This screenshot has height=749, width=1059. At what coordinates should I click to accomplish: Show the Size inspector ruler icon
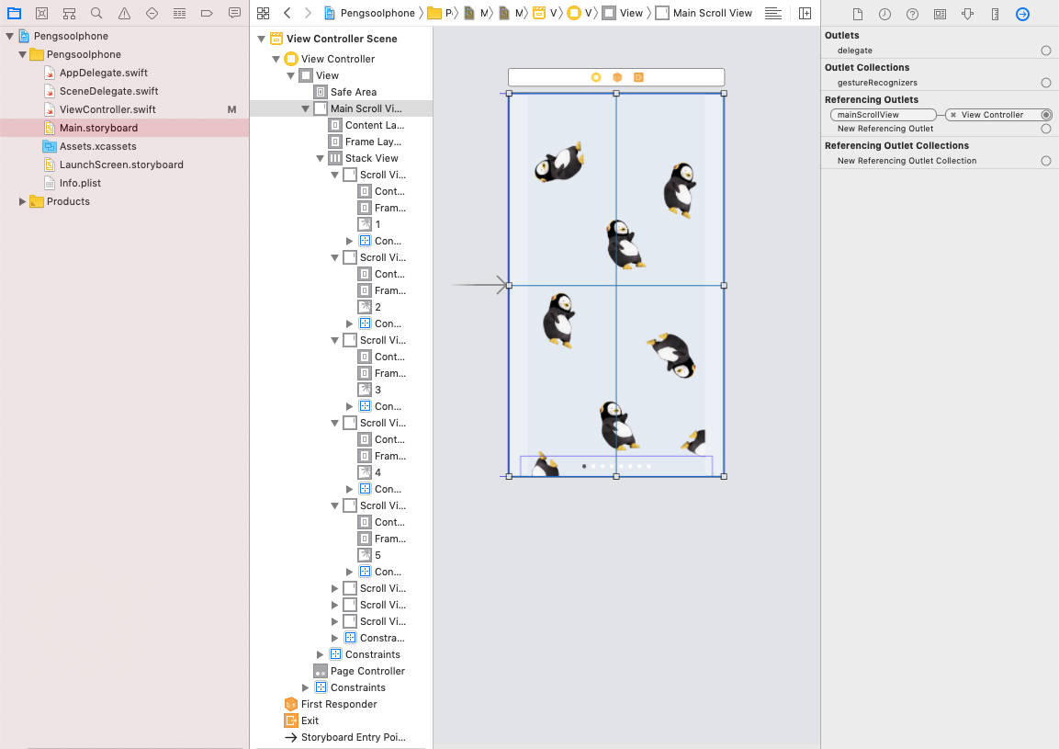[995, 14]
